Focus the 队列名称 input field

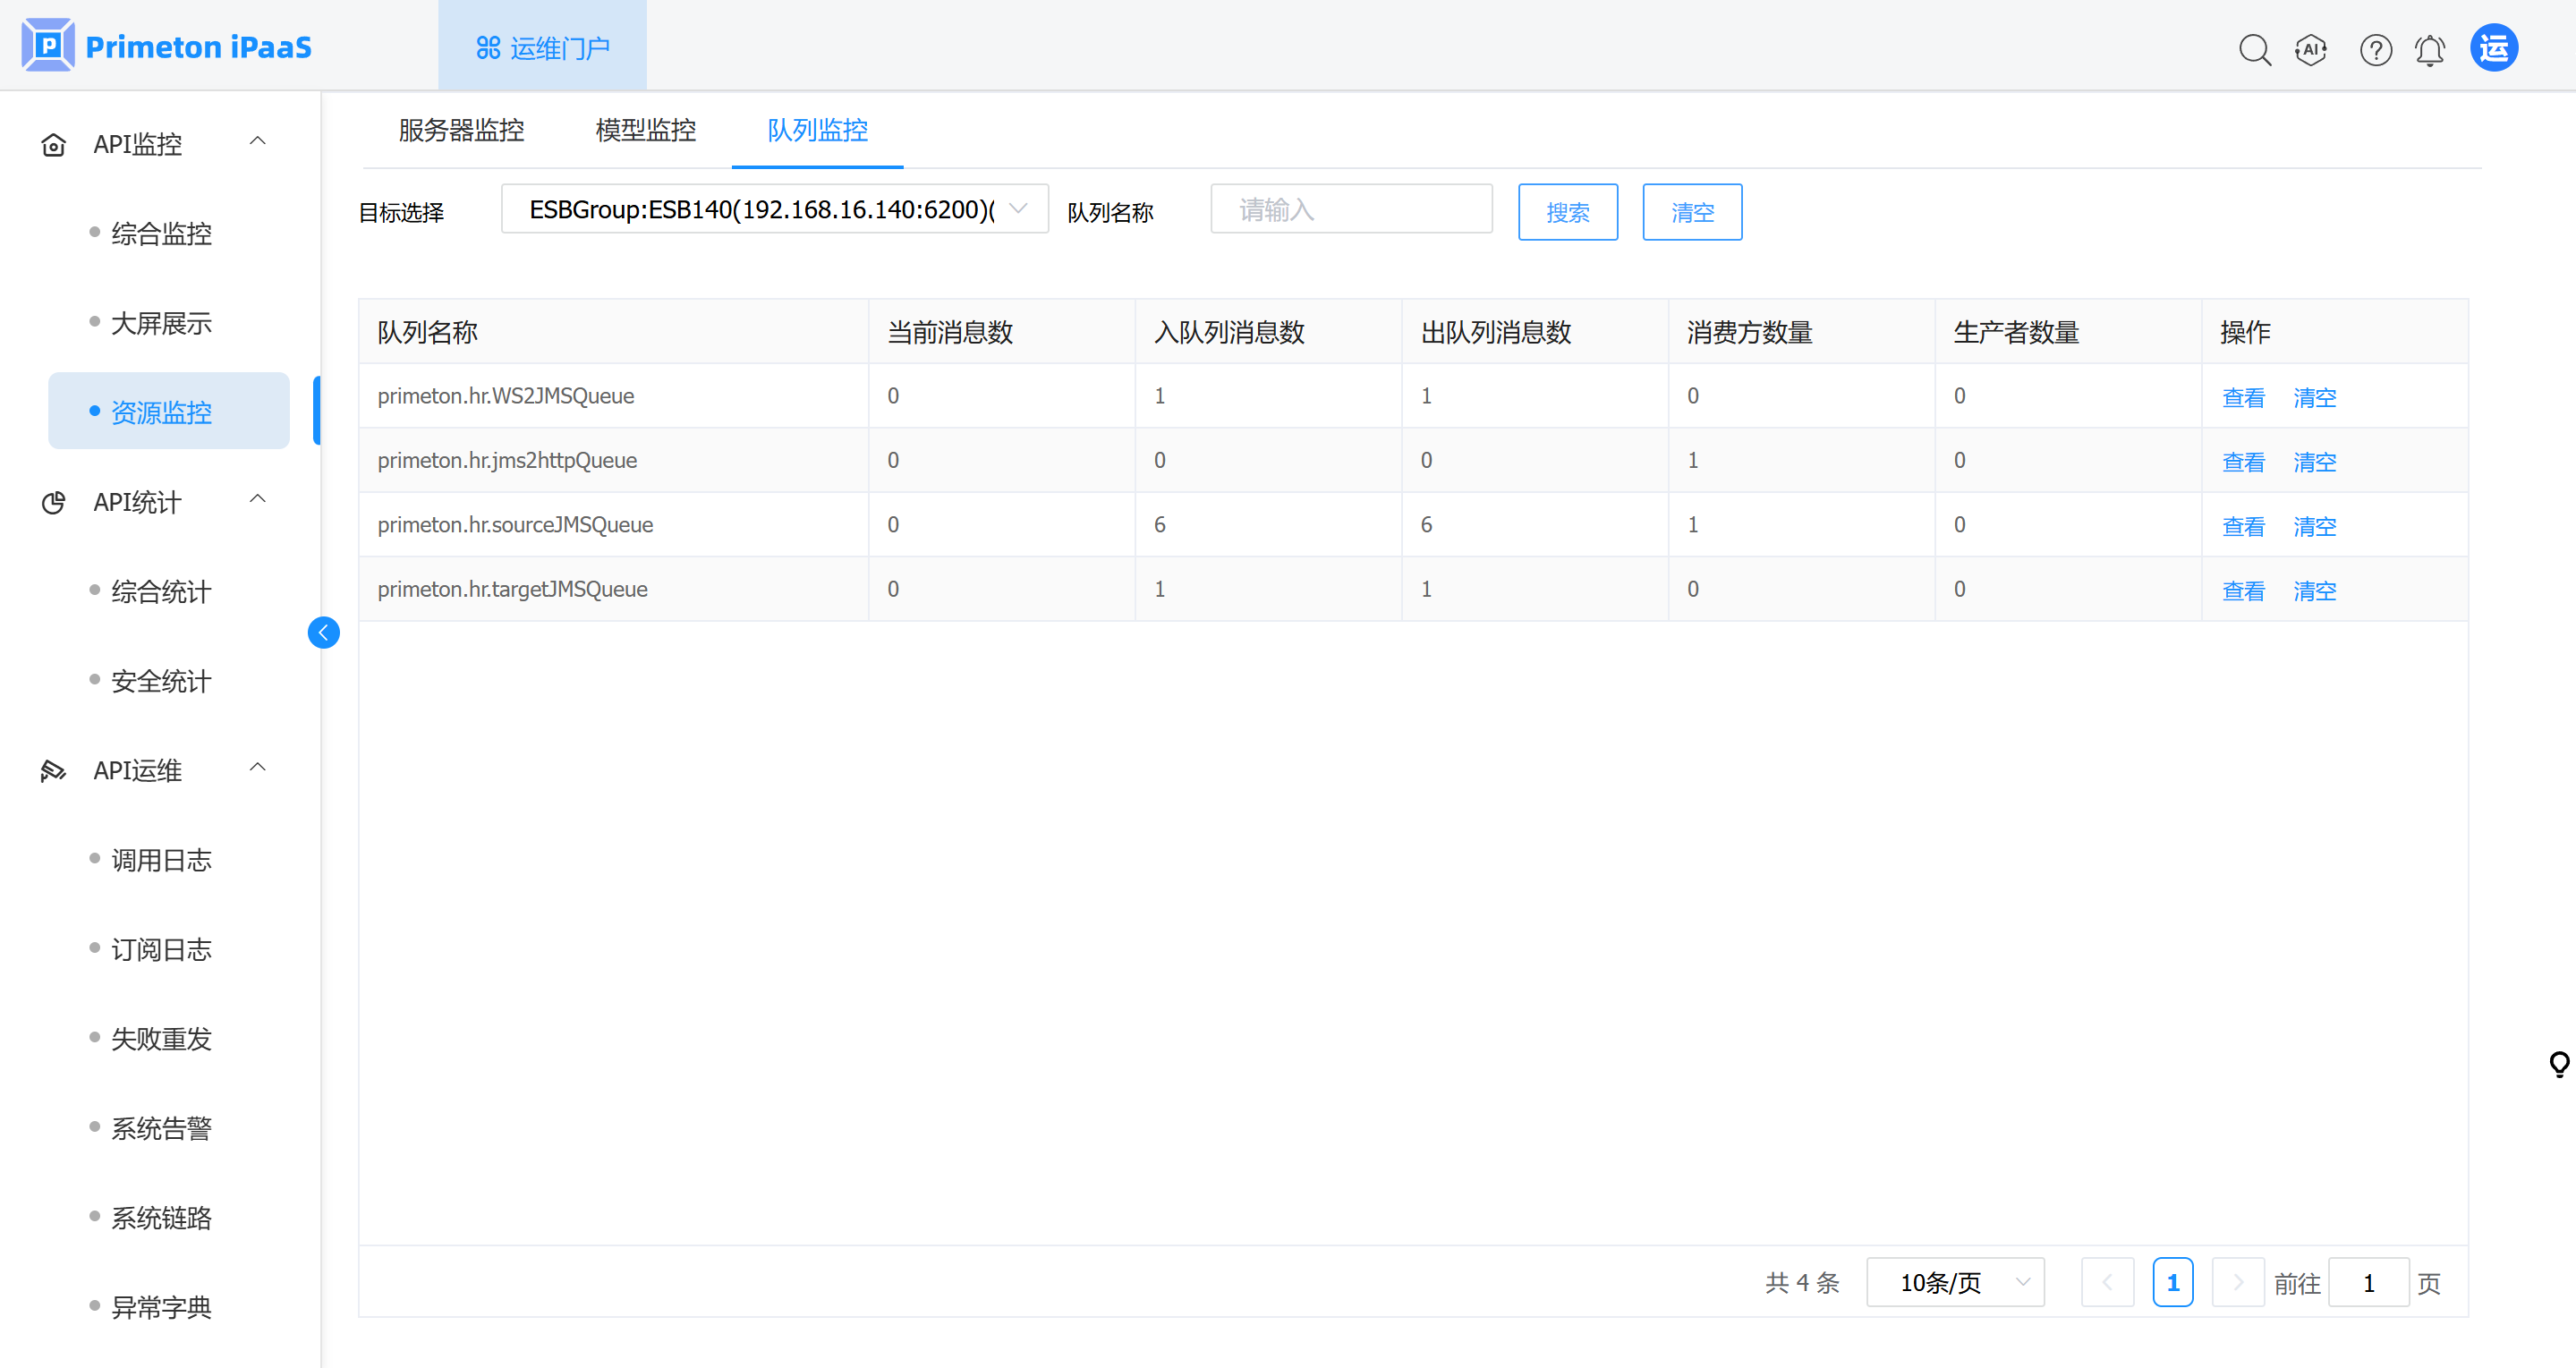(1350, 209)
